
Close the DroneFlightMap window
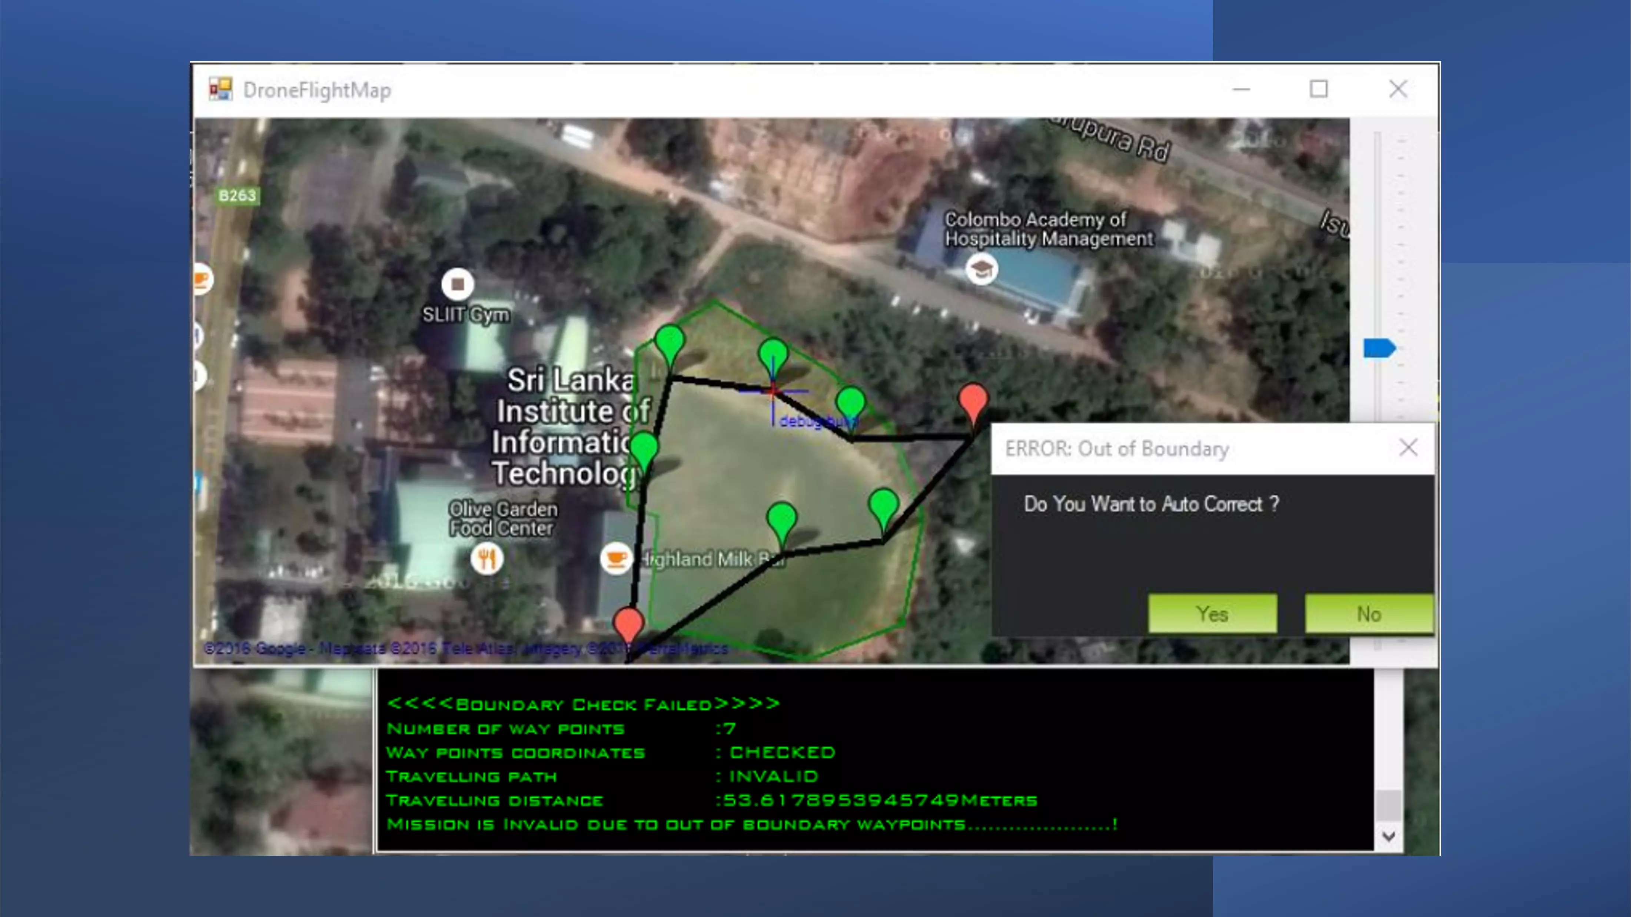pyautogui.click(x=1398, y=89)
